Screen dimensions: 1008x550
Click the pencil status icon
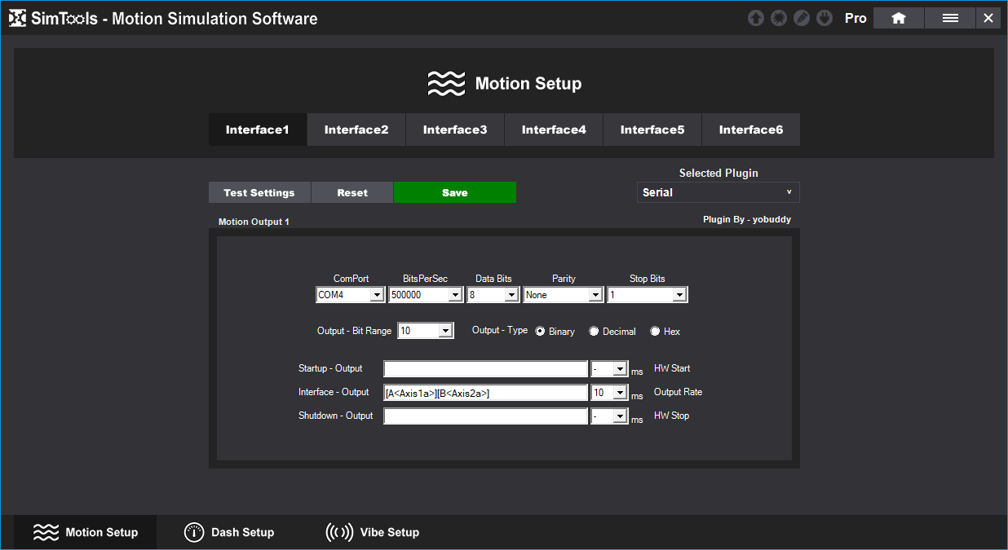tap(802, 18)
